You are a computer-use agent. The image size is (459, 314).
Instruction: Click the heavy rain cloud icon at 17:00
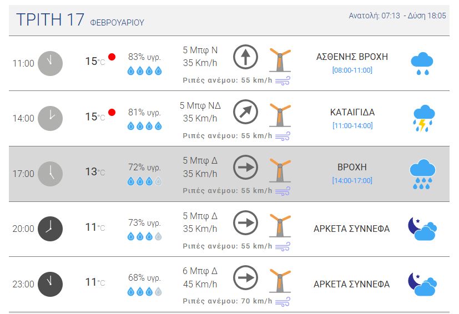coord(423,174)
